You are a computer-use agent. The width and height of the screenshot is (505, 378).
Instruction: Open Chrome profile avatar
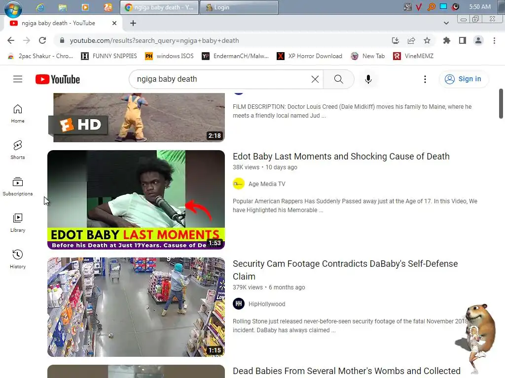pyautogui.click(x=478, y=40)
